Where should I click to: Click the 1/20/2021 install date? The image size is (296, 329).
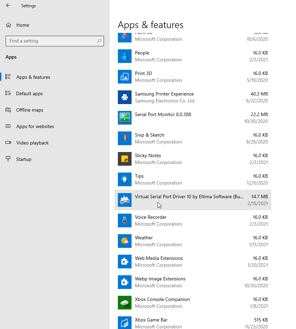pyautogui.click(x=258, y=265)
